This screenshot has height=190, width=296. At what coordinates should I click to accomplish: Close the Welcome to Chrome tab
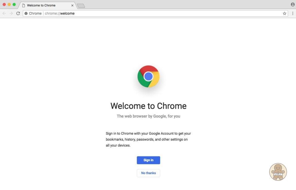pyautogui.click(x=72, y=5)
